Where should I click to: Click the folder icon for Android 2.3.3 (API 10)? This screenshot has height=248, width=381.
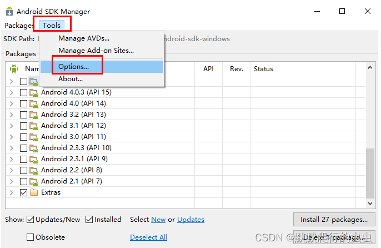tap(34, 148)
